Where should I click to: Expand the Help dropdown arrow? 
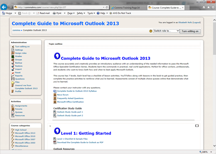pyautogui.click(x=107, y=13)
